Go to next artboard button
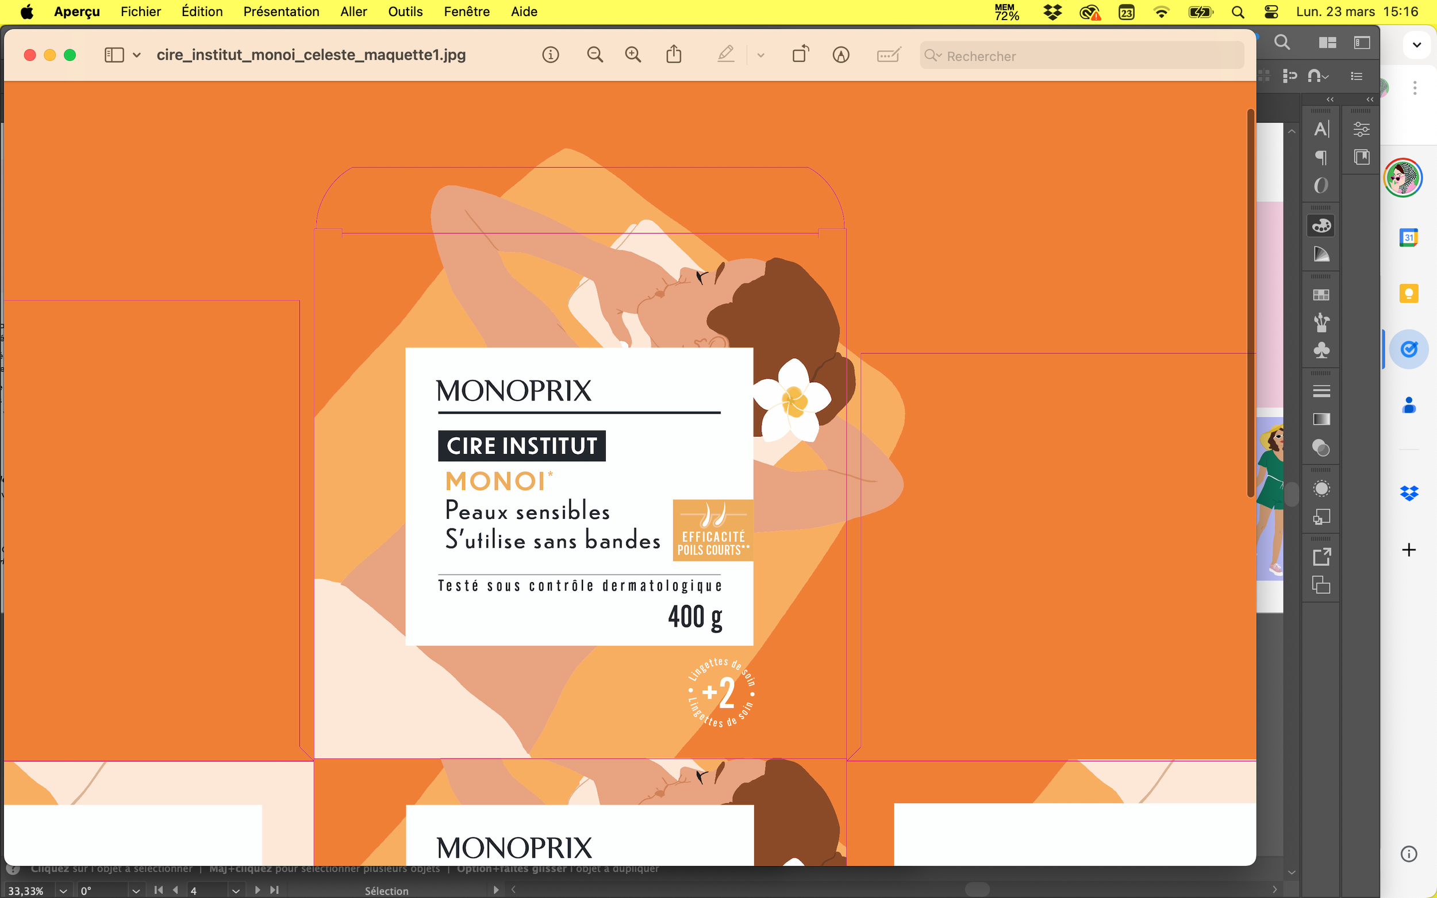Viewport: 1437px width, 898px height. point(257,890)
